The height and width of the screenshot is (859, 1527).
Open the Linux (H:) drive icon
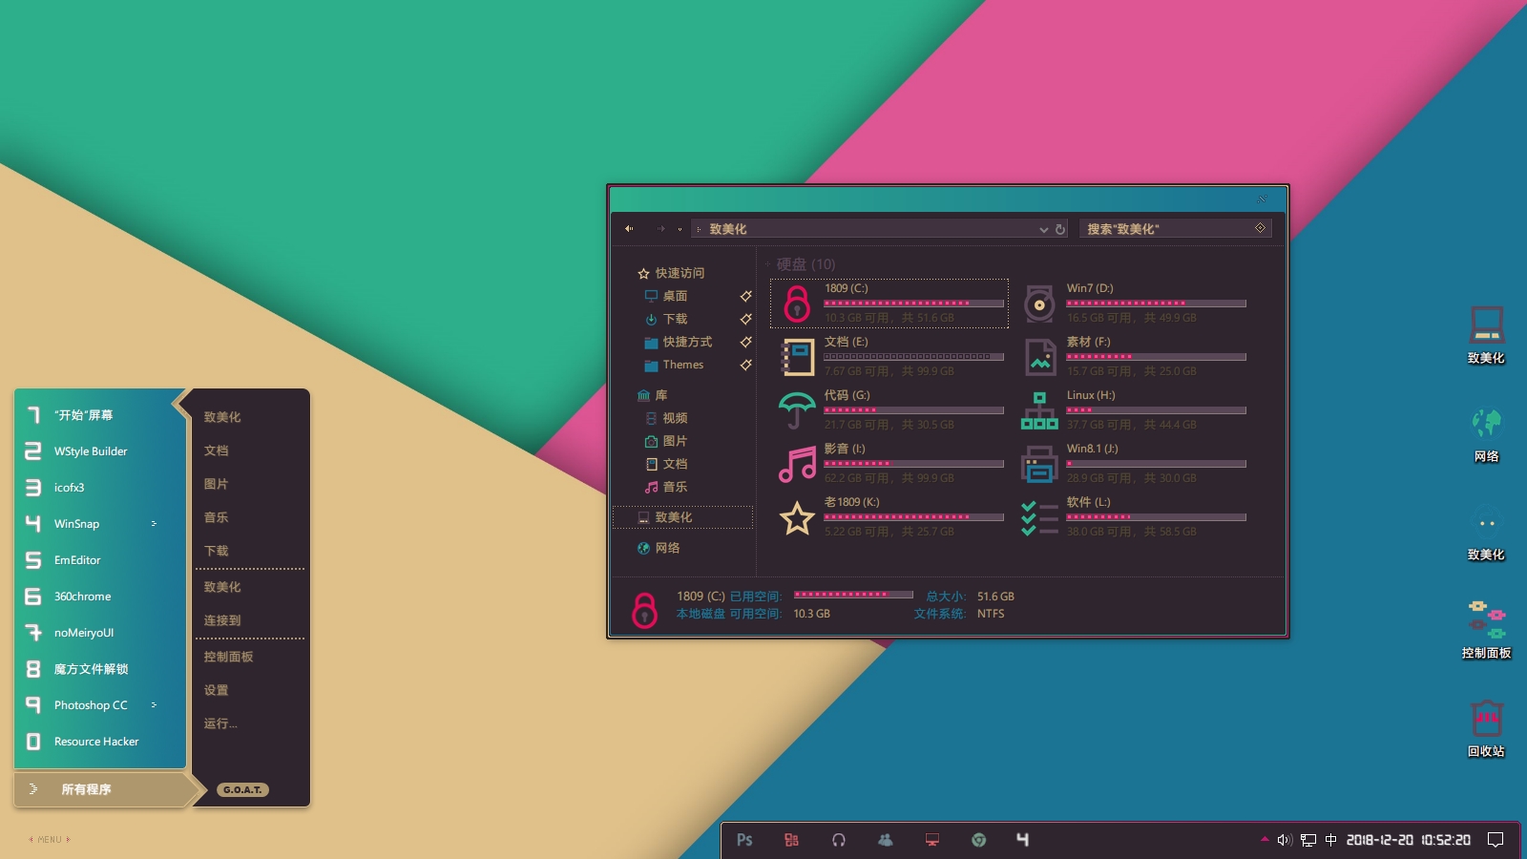pyautogui.click(x=1039, y=411)
